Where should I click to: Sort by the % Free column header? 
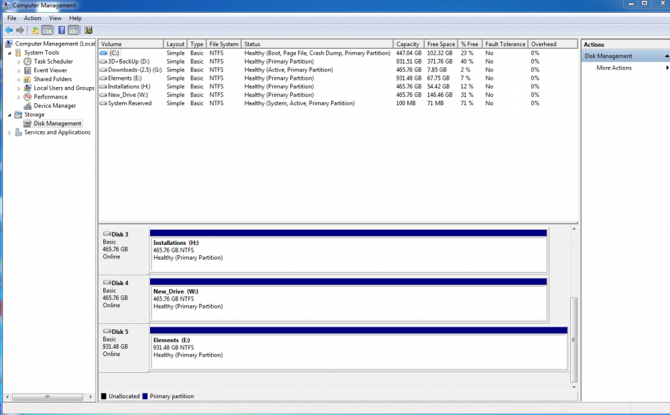[470, 44]
